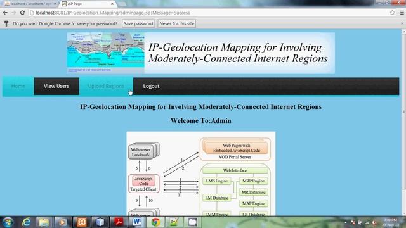
Task: Close the localhost tab
Action: click(x=55, y=4)
